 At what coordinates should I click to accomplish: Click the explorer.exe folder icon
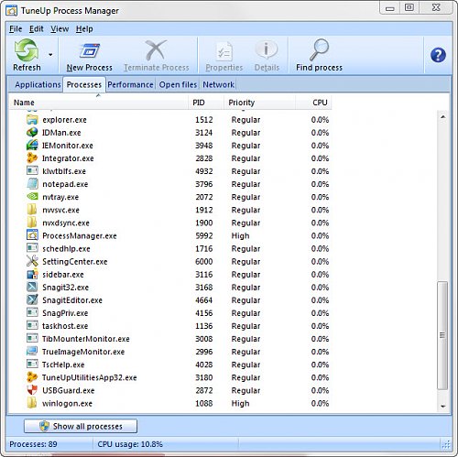[32, 120]
